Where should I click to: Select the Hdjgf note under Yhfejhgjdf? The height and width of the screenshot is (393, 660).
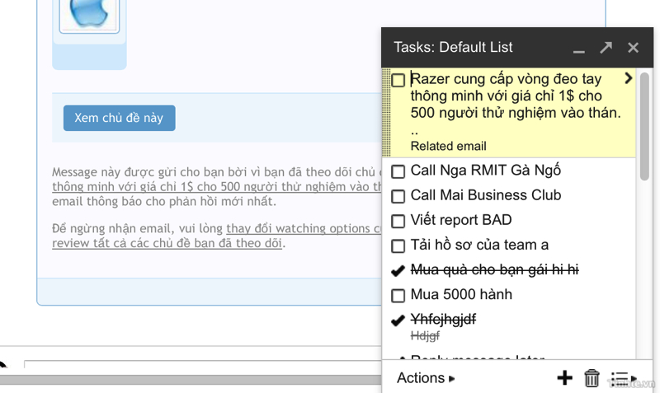[425, 335]
